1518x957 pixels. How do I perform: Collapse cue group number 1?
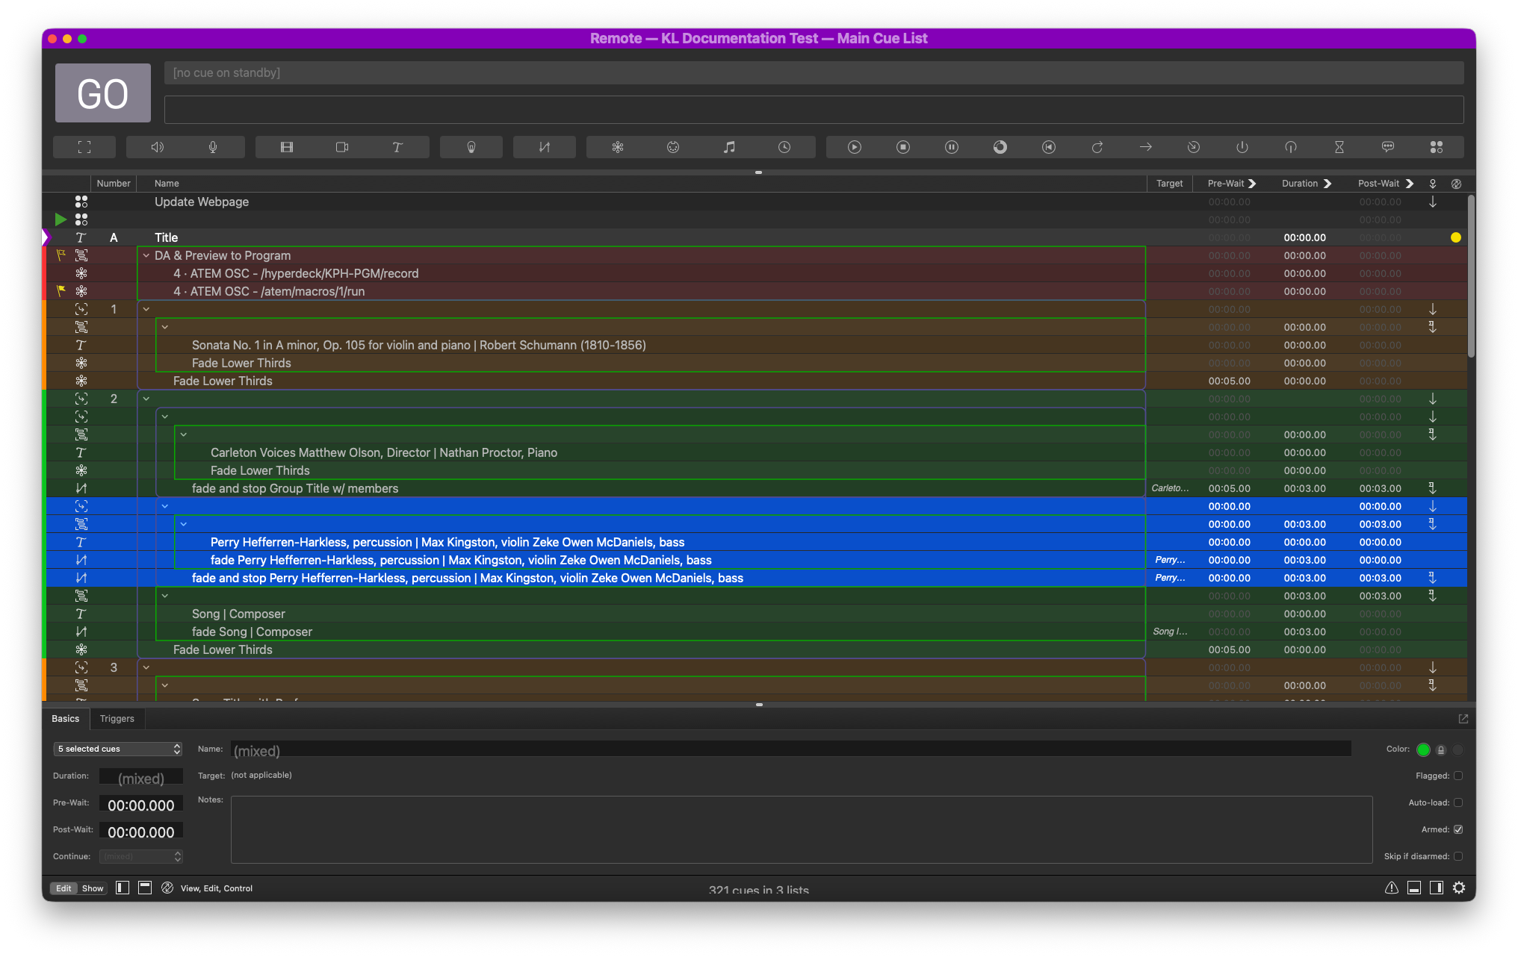[x=146, y=309]
